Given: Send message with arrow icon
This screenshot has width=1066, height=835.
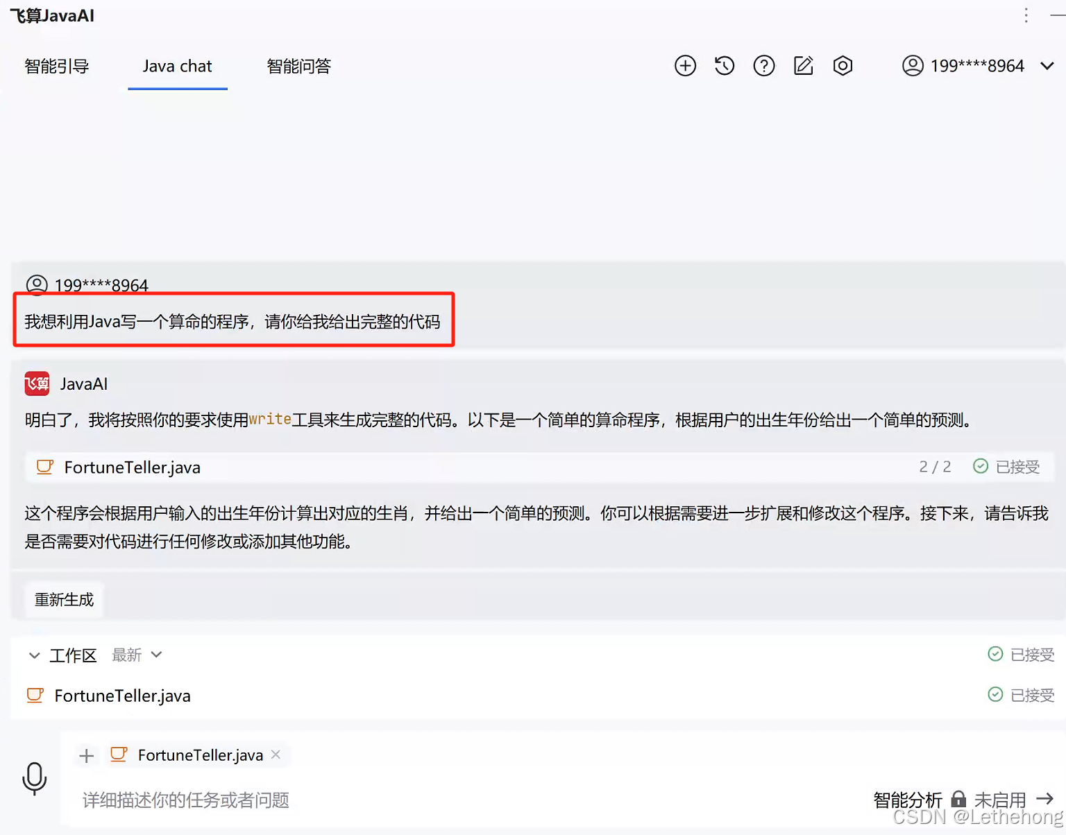Looking at the screenshot, I should (x=1044, y=799).
